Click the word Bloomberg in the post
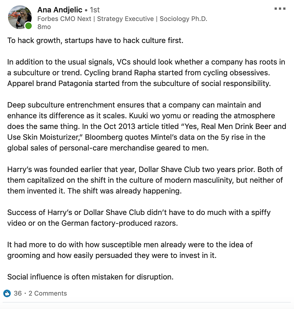 [104, 137]
